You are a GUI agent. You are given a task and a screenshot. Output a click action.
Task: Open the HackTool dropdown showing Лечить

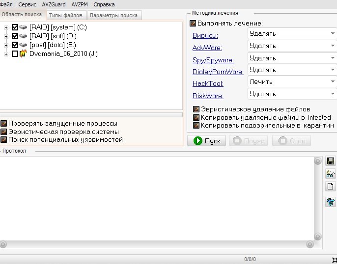click(292, 81)
